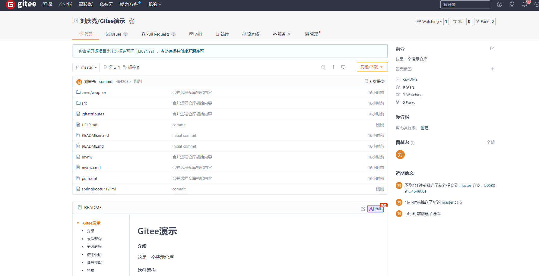Switch to 代码 tab
The image size is (539, 276).
(86, 34)
